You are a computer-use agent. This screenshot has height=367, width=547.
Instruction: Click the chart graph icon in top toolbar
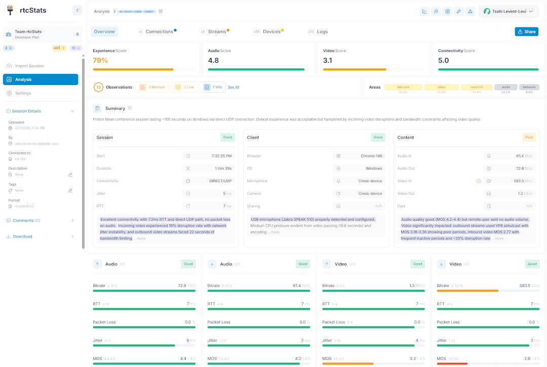pyautogui.click(x=424, y=11)
